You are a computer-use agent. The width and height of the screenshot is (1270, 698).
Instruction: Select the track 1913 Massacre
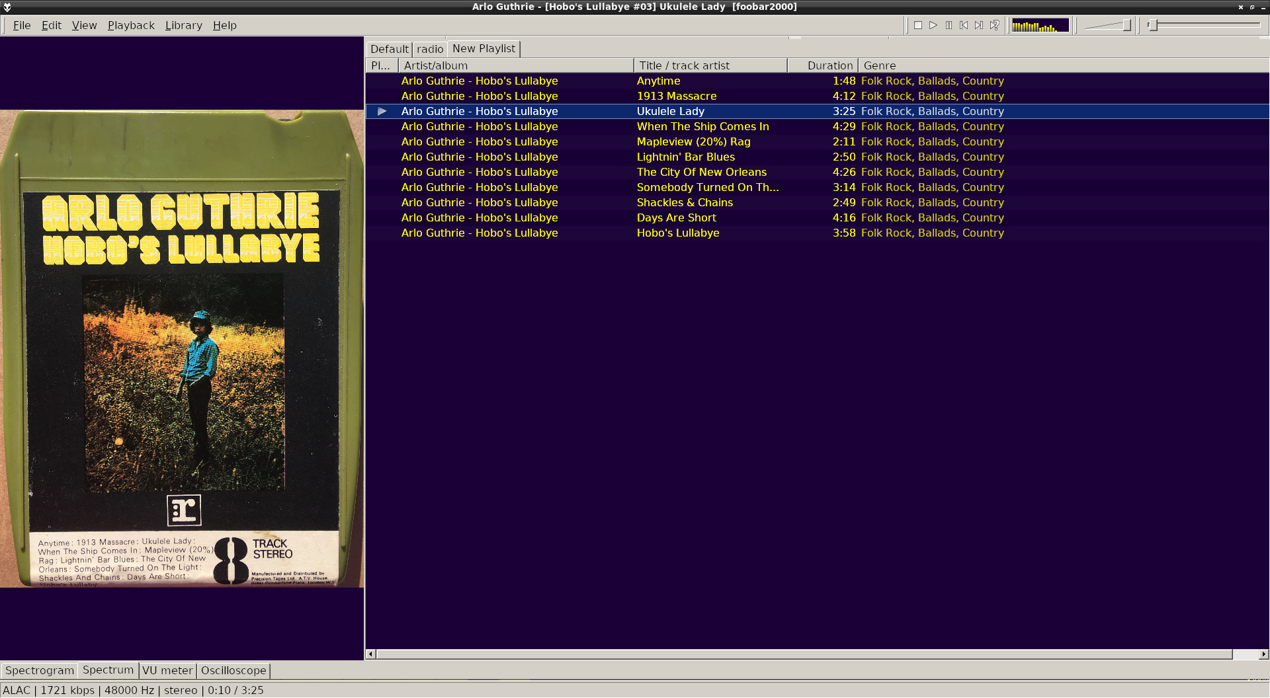[x=677, y=97]
